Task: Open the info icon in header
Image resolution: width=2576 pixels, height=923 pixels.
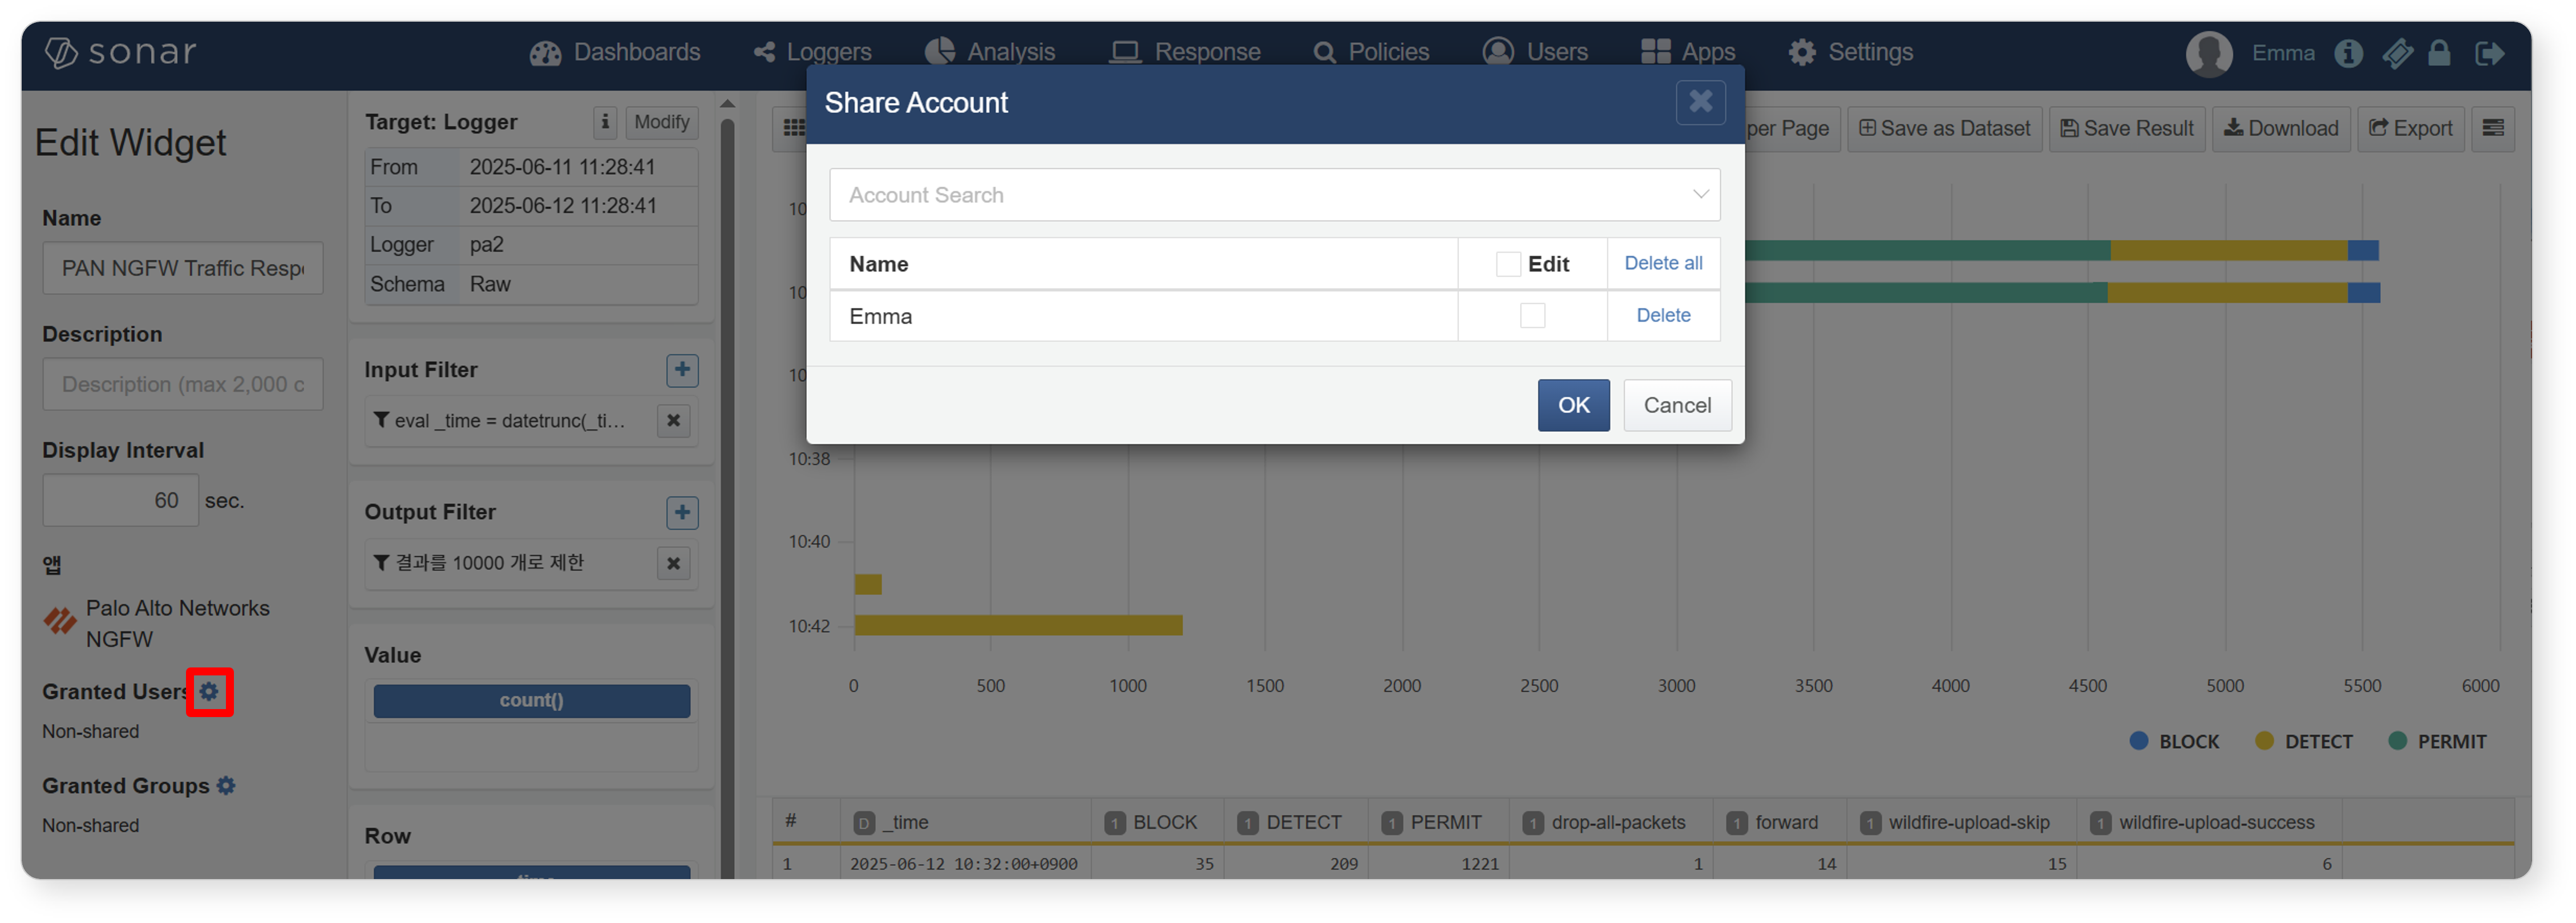Action: 2348,53
